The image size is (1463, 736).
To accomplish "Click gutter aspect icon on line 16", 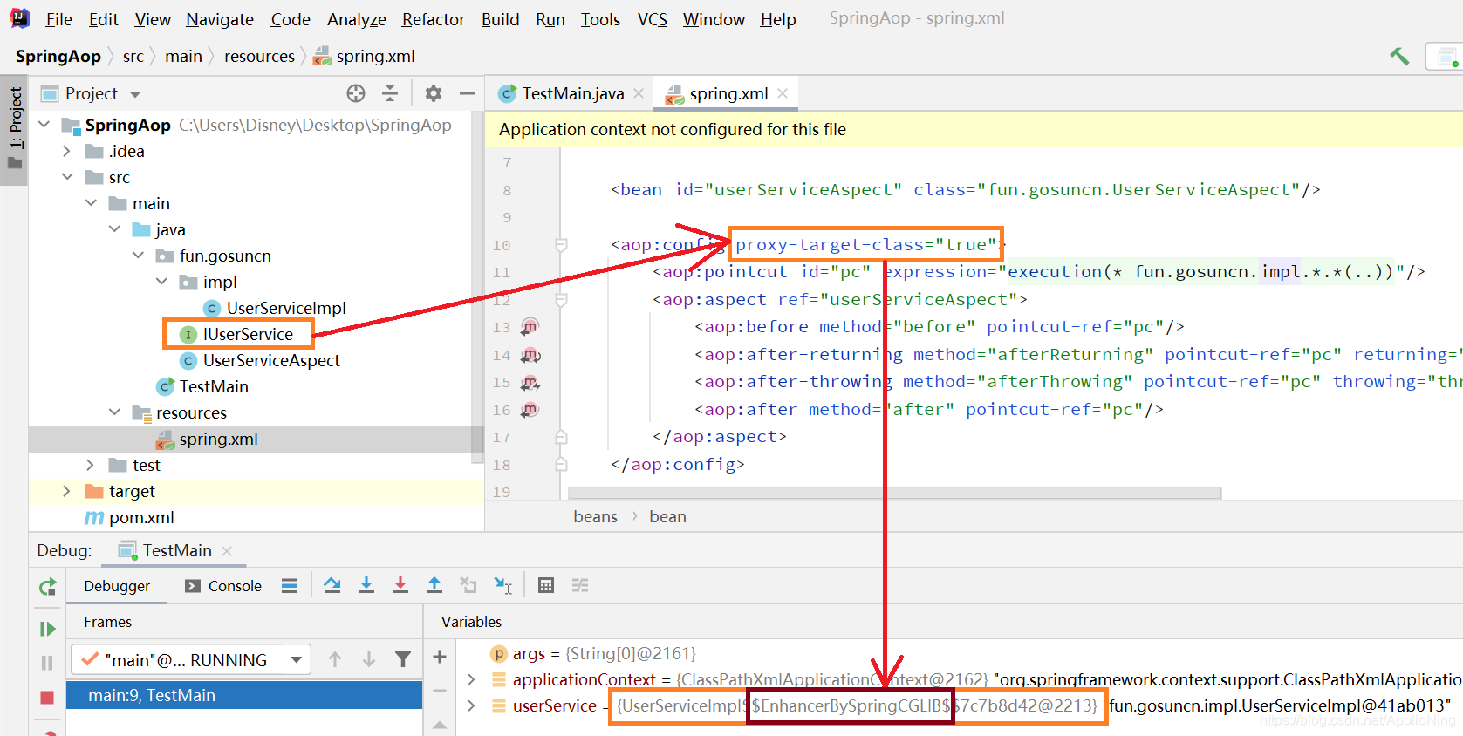I will [x=530, y=410].
